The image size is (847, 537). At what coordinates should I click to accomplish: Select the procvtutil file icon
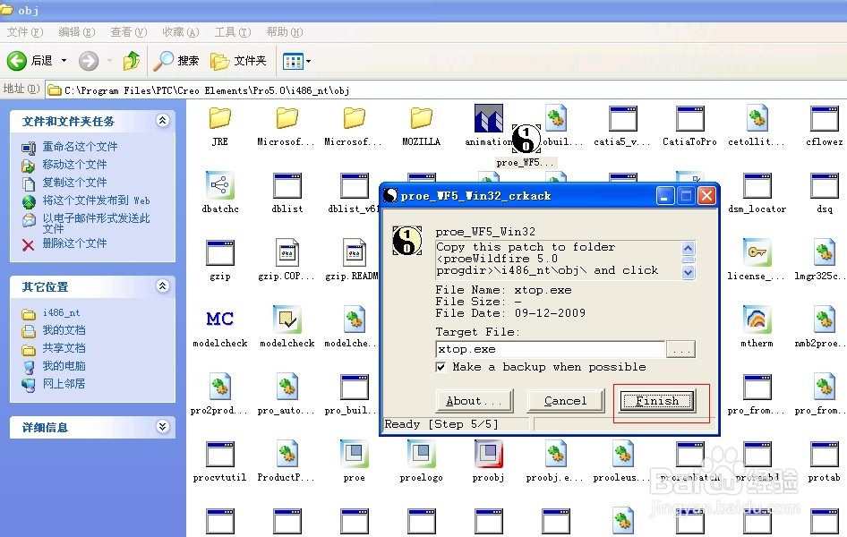(220, 454)
